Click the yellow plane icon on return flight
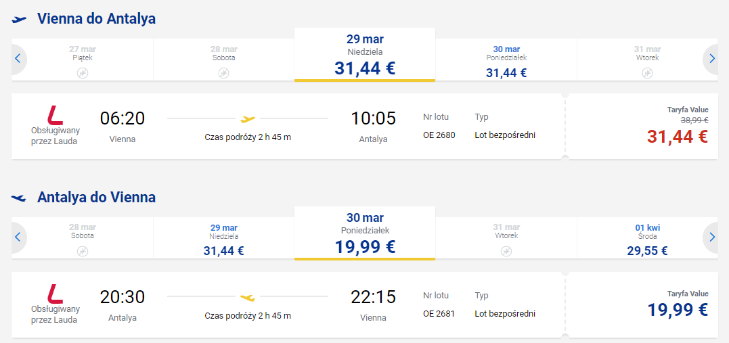 [x=248, y=298]
